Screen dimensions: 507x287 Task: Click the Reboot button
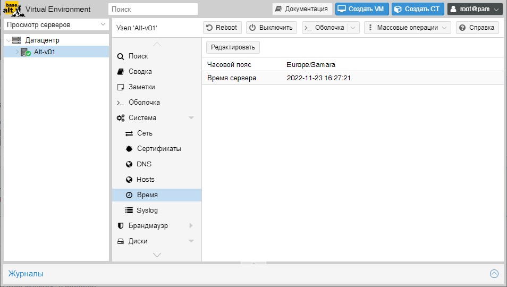pos(222,28)
